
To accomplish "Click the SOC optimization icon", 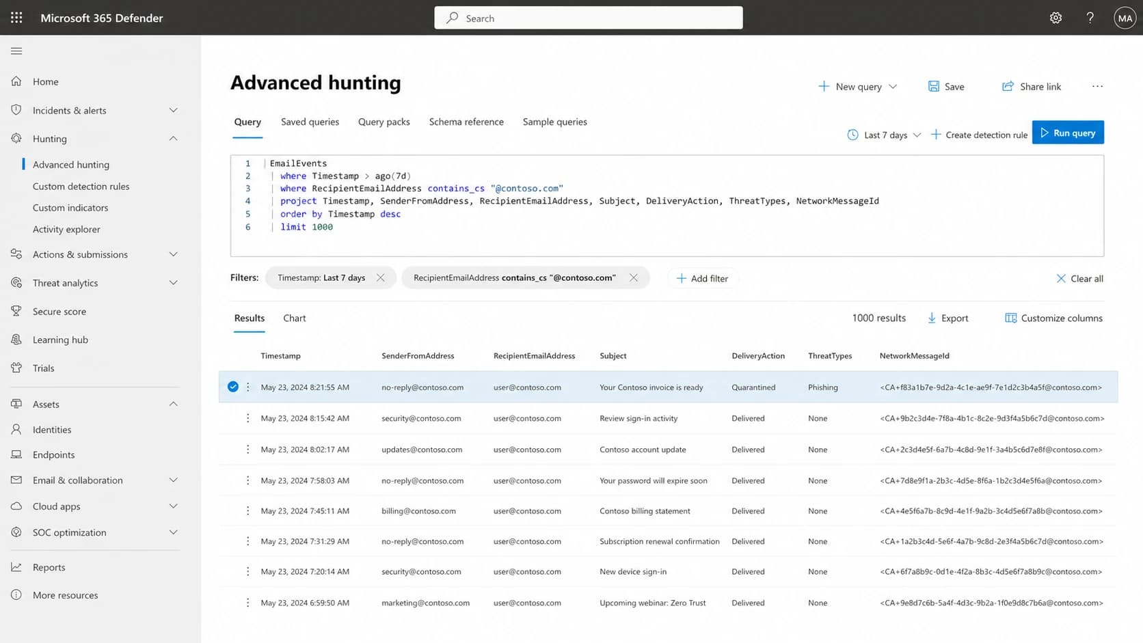I will [x=16, y=532].
